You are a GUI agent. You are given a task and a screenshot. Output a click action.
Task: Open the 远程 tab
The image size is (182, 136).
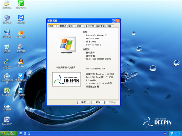(110, 26)
